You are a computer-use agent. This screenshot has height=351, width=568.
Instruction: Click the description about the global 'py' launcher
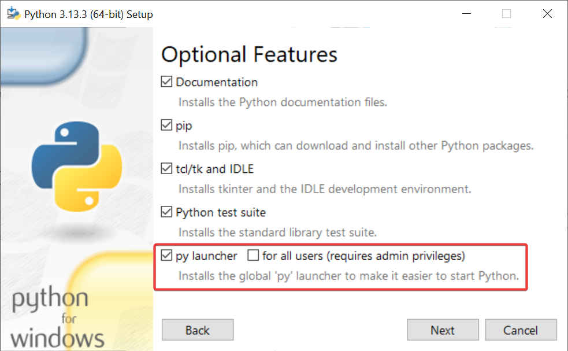click(x=348, y=276)
